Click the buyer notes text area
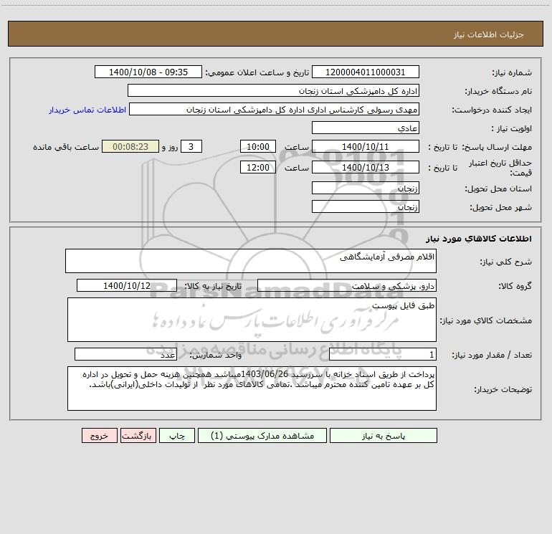Viewport: 552px width, 534px height. 252,388
